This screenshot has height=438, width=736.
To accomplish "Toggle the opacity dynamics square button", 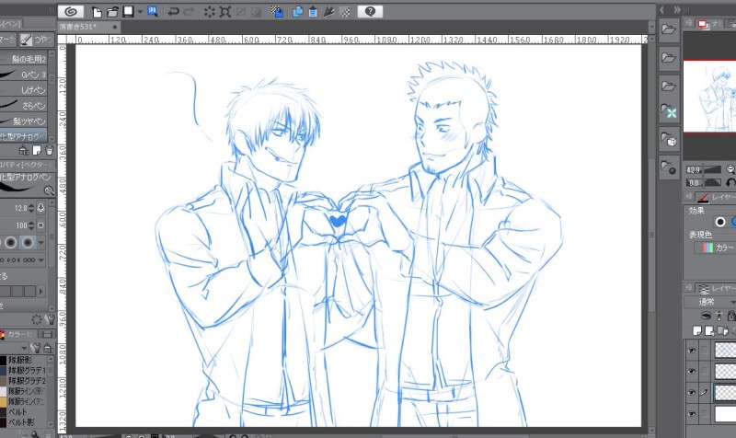I will [40, 225].
